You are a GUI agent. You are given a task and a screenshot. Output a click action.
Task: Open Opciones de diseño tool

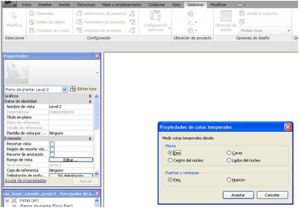pos(225,16)
